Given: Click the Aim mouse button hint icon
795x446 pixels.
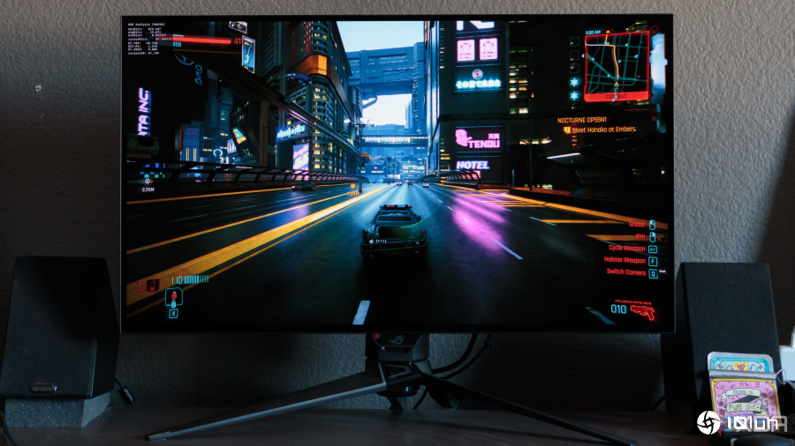Looking at the screenshot, I should pyautogui.click(x=653, y=236).
